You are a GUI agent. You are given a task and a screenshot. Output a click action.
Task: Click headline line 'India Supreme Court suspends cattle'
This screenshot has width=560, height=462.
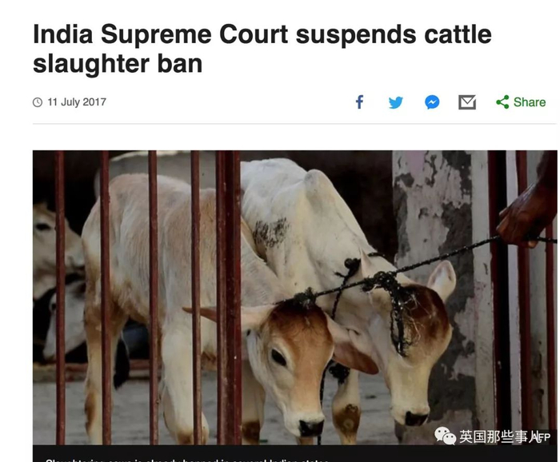262,34
